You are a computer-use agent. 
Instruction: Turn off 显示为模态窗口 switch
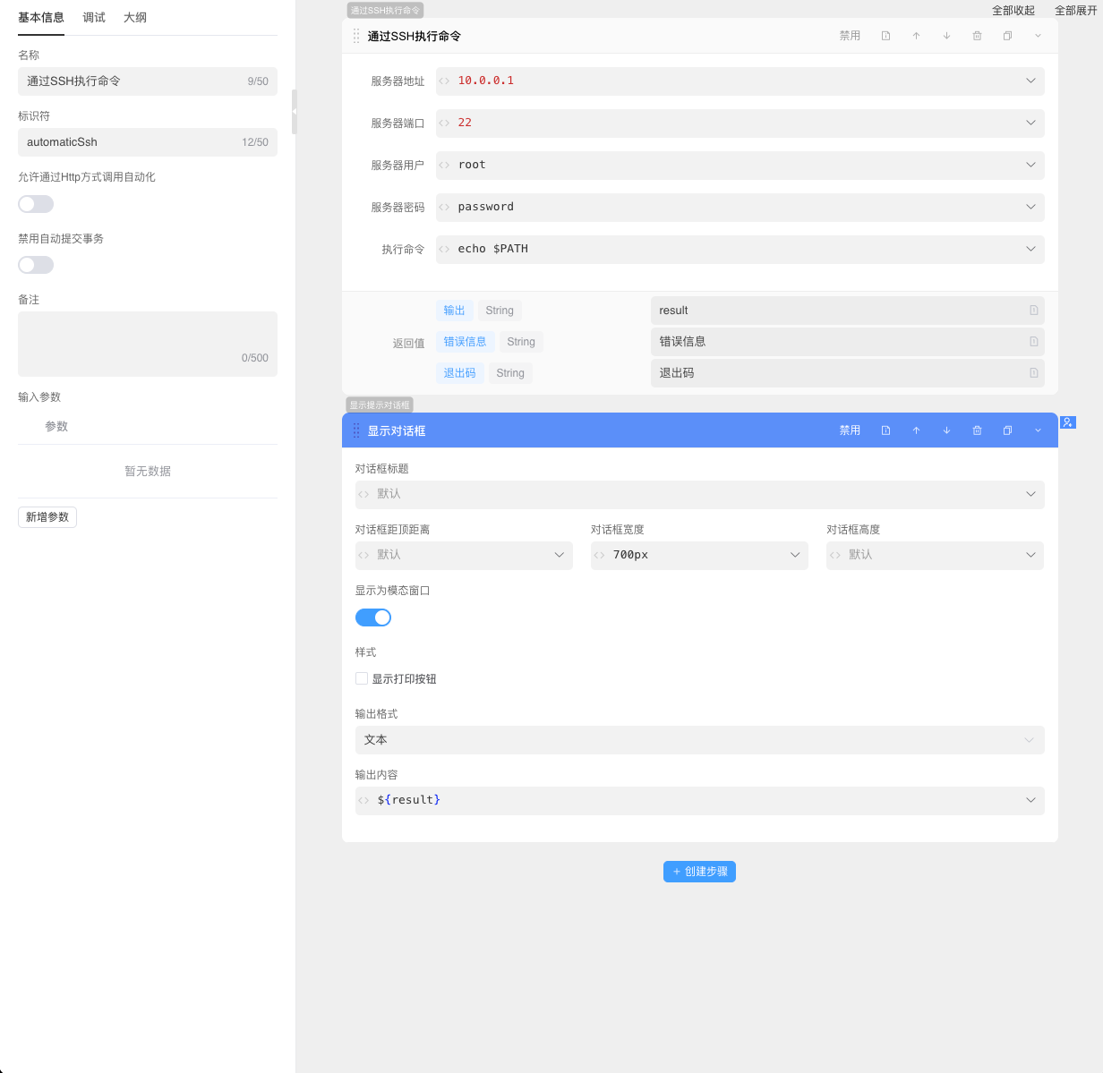pos(373,617)
